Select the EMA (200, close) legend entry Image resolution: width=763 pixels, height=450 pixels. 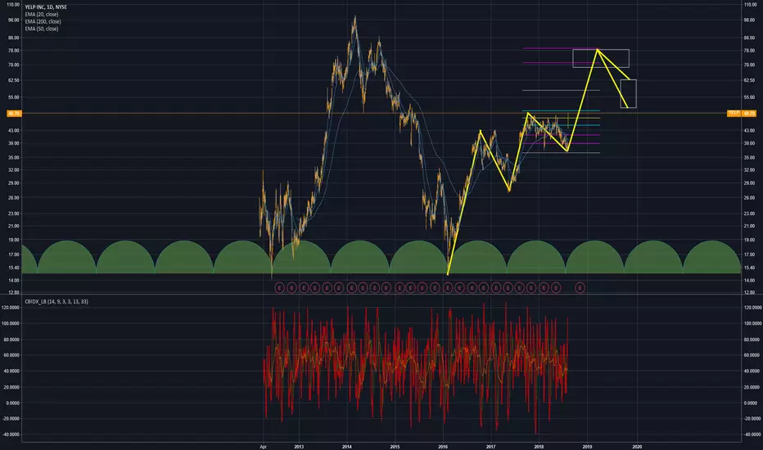pyautogui.click(x=43, y=22)
